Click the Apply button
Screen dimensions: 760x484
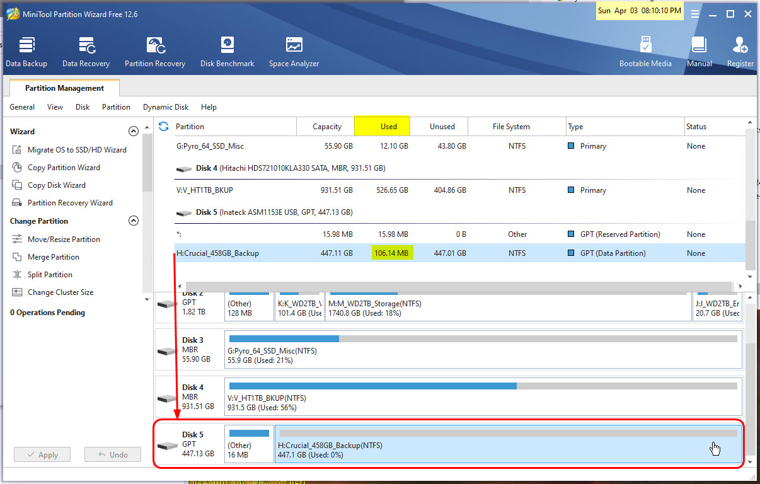42,454
